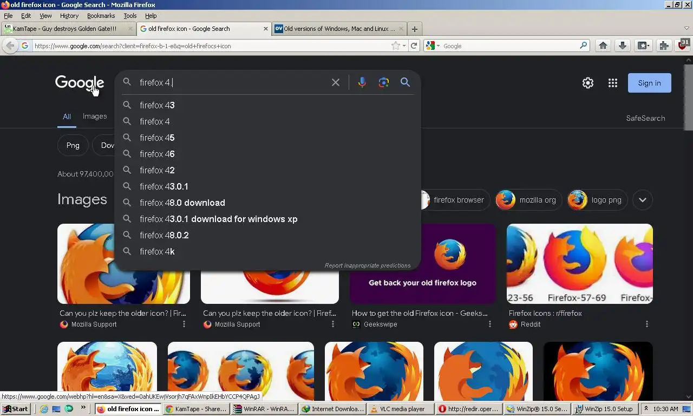Run search from search bar magnifier
693x416 pixels.
(x=583, y=46)
